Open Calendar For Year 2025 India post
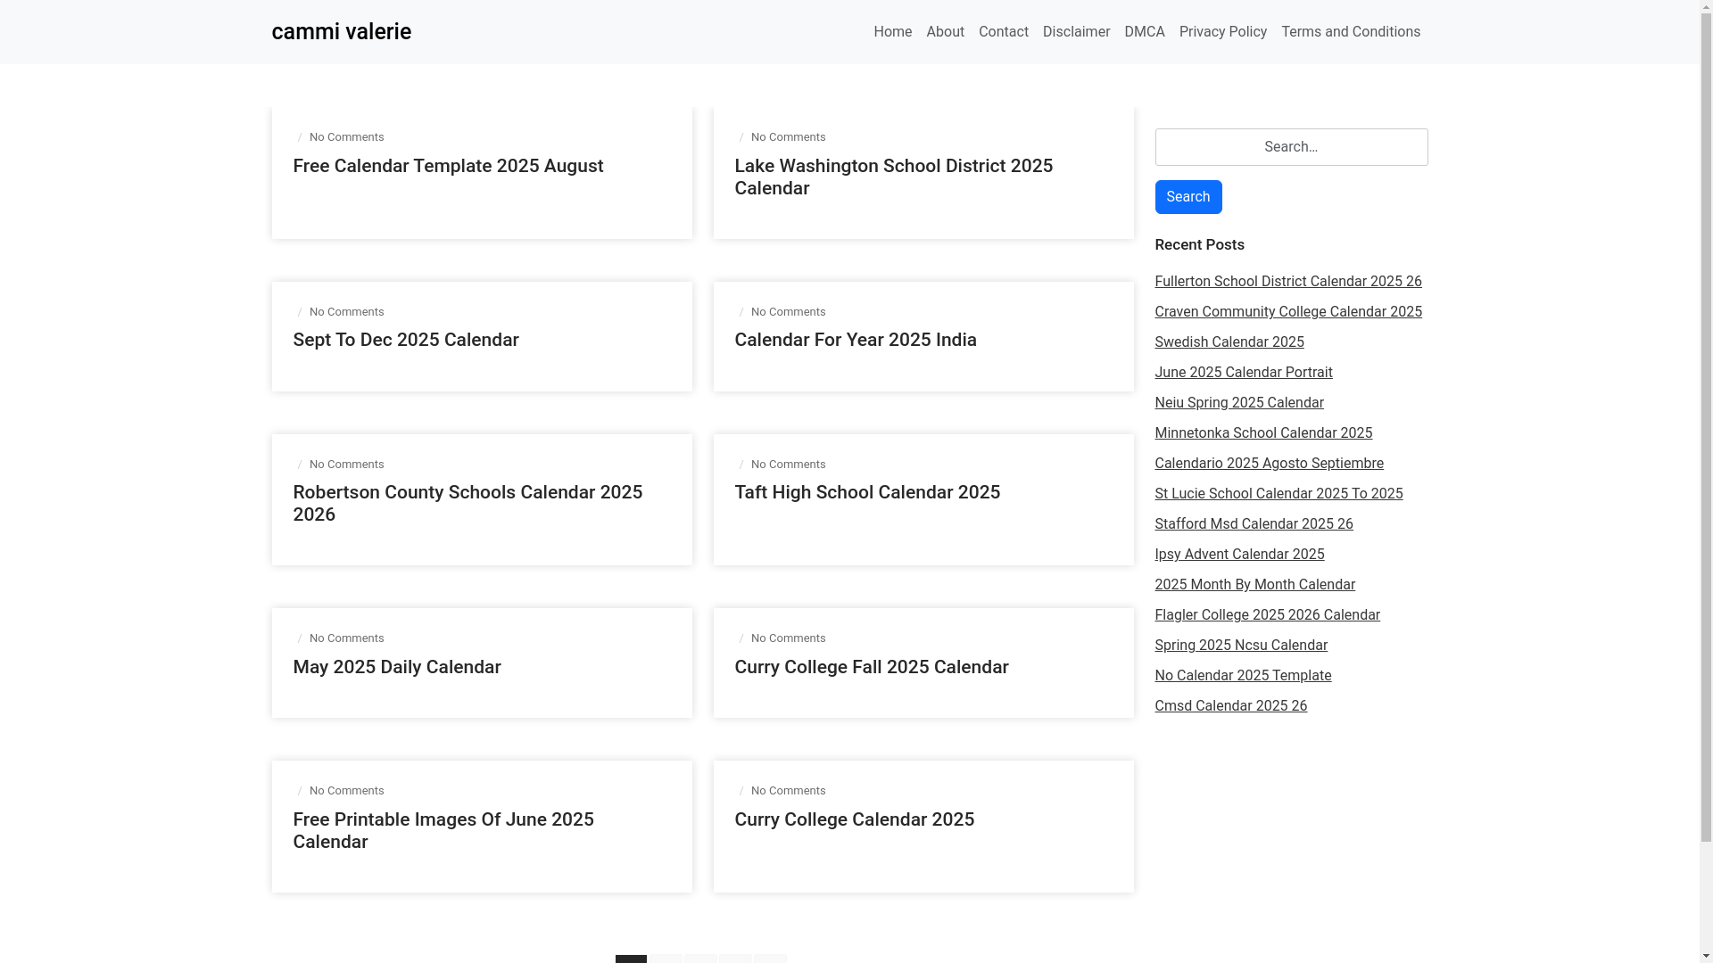The height and width of the screenshot is (963, 1713). click(x=855, y=340)
